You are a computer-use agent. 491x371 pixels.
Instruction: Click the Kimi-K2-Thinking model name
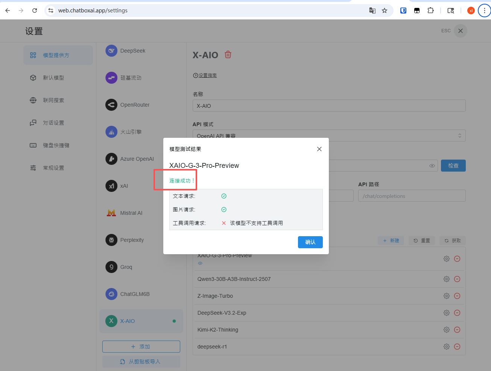coord(218,330)
